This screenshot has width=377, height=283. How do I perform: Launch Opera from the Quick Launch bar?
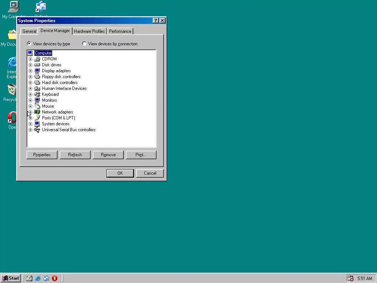[x=54, y=279]
